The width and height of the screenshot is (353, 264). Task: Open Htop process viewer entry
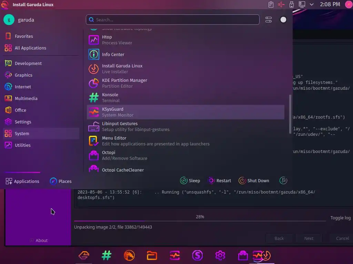[185, 40]
